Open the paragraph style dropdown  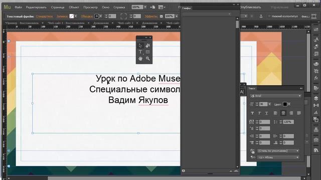coord(278,151)
